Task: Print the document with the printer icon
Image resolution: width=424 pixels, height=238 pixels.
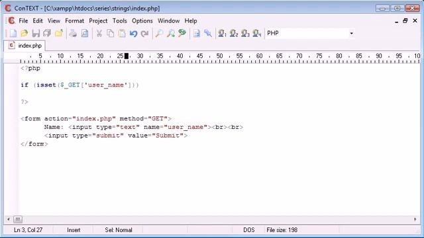Action: 73,34
